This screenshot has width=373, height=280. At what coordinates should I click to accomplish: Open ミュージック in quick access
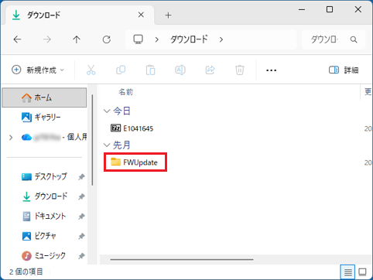coord(43,255)
